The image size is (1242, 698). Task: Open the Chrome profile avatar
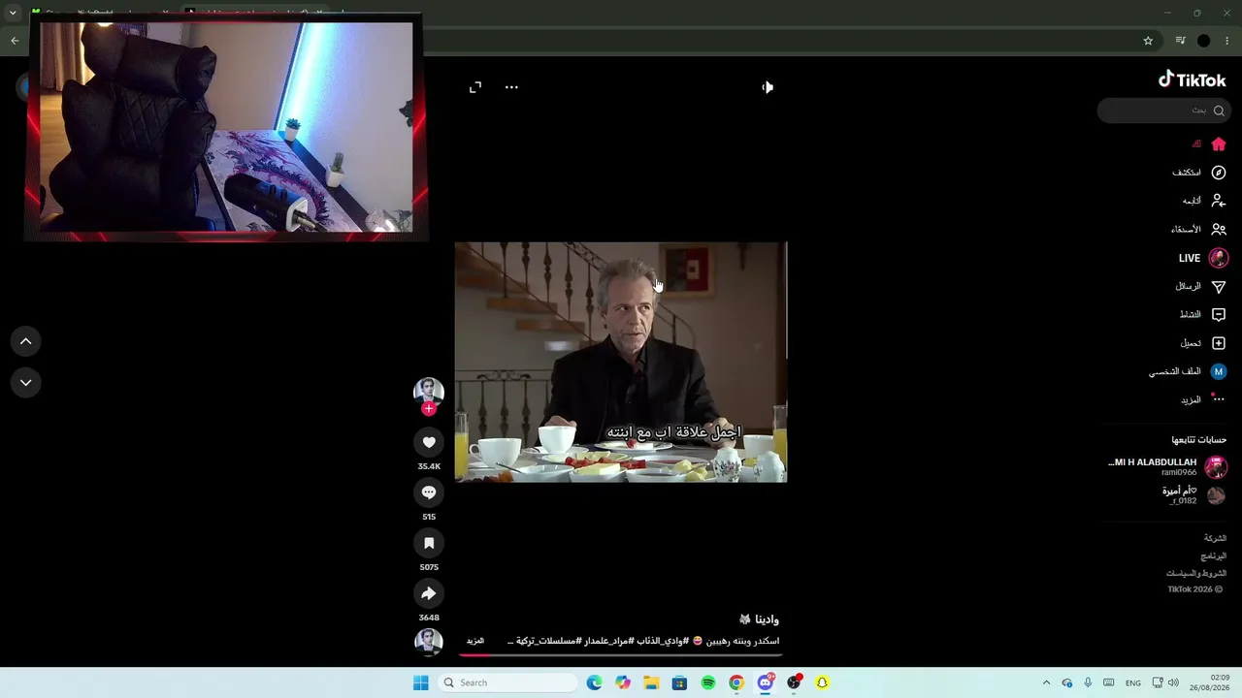[1204, 41]
